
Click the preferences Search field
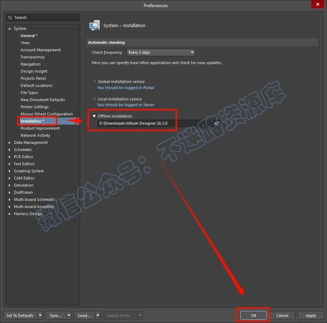coord(43,17)
